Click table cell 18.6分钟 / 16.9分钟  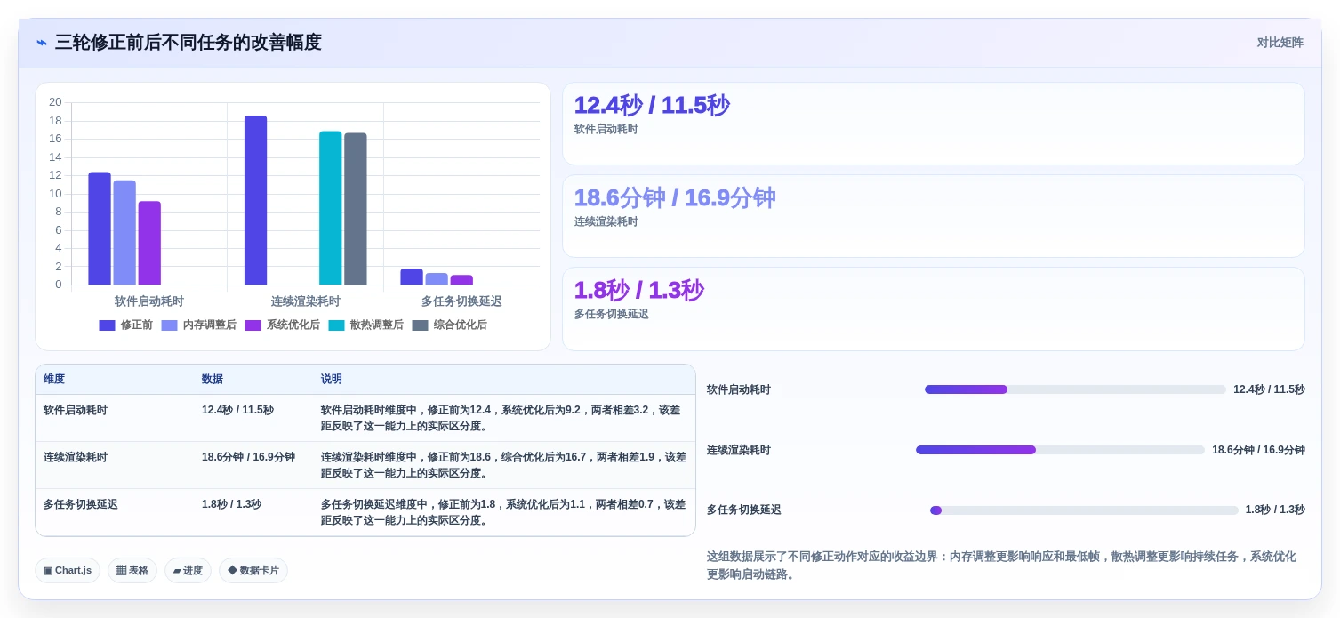pos(248,457)
